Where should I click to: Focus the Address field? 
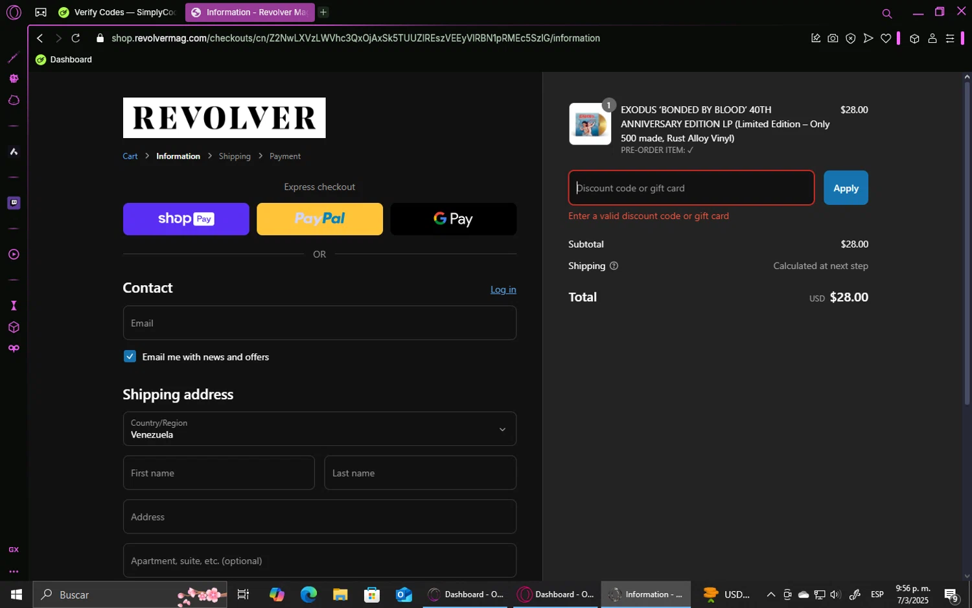coord(319,517)
